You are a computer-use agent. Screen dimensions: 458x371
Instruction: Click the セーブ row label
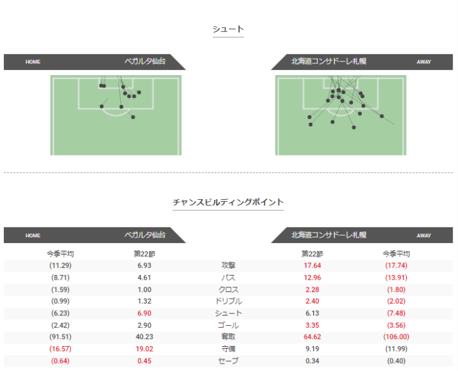[x=228, y=361]
